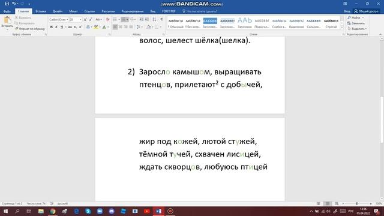The image size is (384, 216).
Task: Decrease the font size
Action: pyautogui.click(x=90, y=19)
